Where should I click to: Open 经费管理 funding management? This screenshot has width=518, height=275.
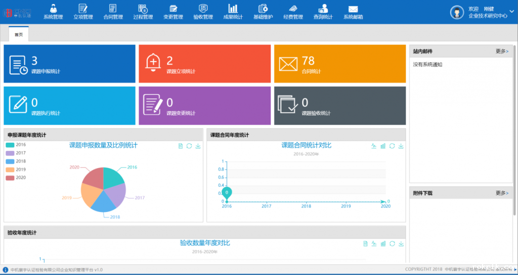(293, 12)
